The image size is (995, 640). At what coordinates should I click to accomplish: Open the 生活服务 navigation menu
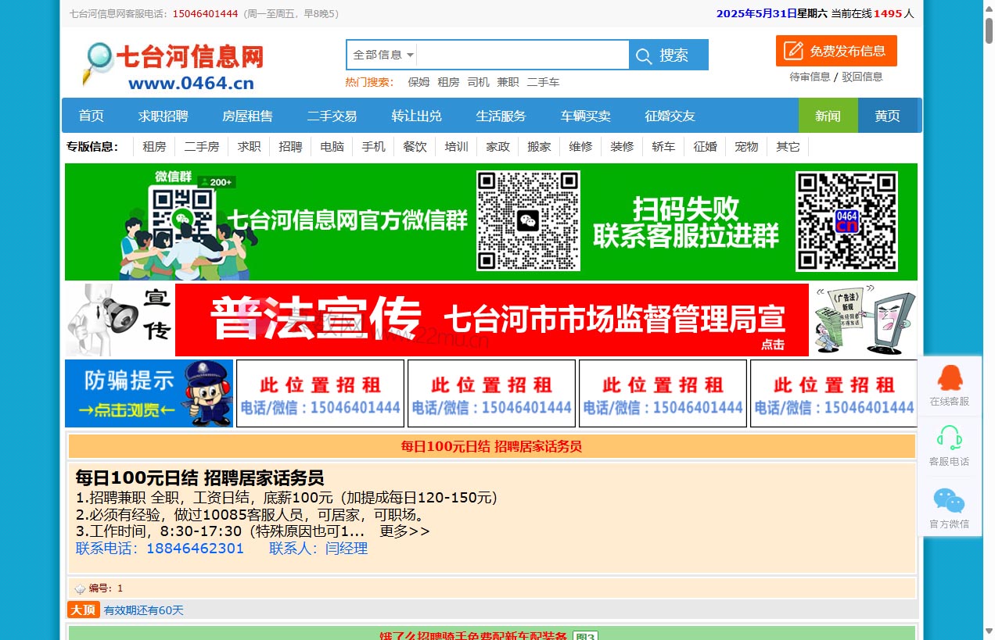coord(501,116)
